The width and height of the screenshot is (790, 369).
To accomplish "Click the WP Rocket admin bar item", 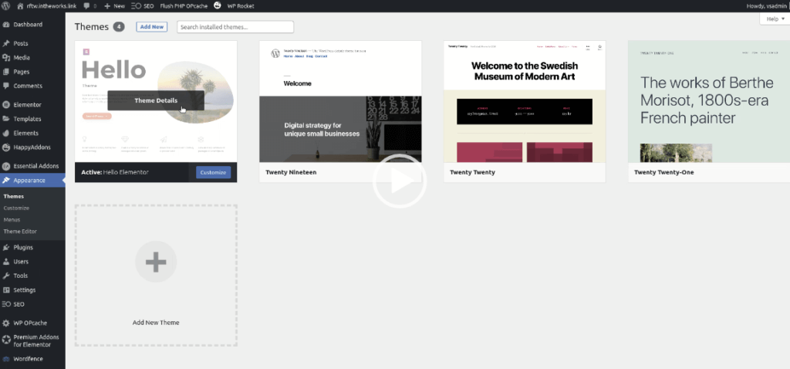I will [241, 6].
